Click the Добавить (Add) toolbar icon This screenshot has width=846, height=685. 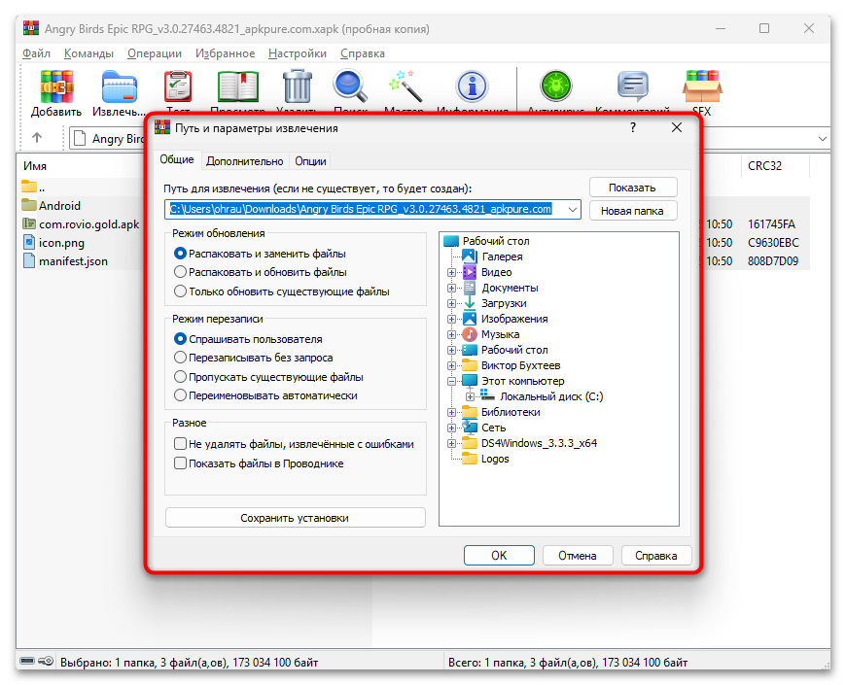[56, 86]
